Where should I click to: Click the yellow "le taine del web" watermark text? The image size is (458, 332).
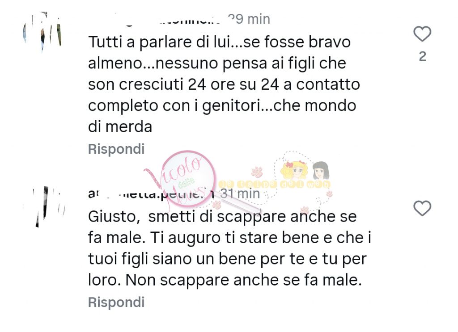click(x=275, y=185)
